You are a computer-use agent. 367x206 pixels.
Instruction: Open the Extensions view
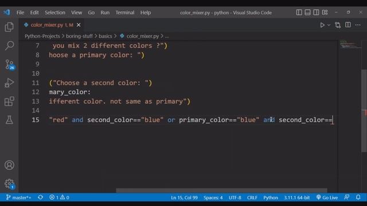(x=9, y=101)
